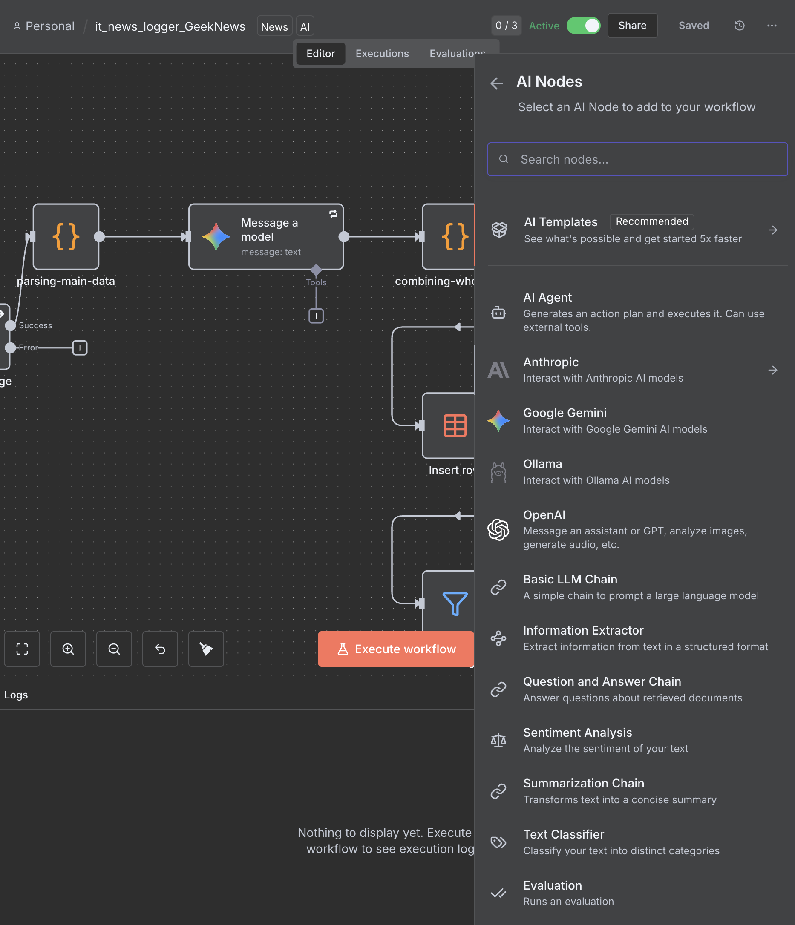
Task: Switch to the Executions tab
Action: click(382, 54)
